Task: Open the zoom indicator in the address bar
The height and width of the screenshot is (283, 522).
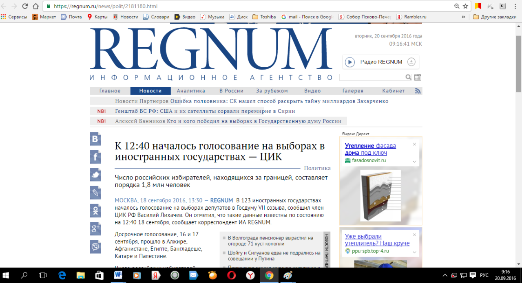Action: [x=457, y=6]
